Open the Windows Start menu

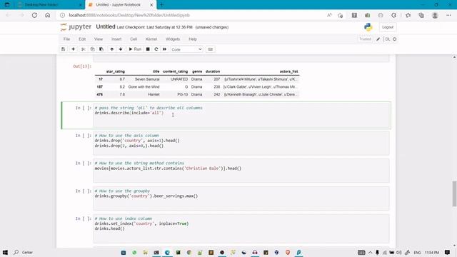coord(5,252)
